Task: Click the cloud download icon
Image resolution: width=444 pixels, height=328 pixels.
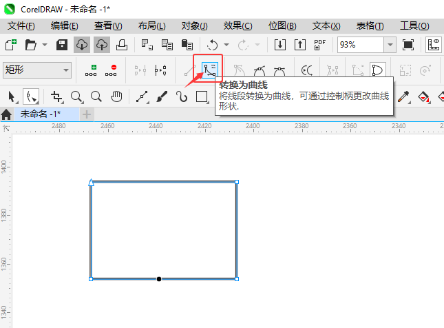Action: 82,45
